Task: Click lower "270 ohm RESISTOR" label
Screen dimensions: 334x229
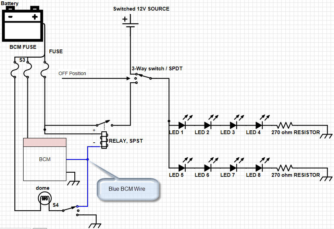Action: (x=296, y=175)
